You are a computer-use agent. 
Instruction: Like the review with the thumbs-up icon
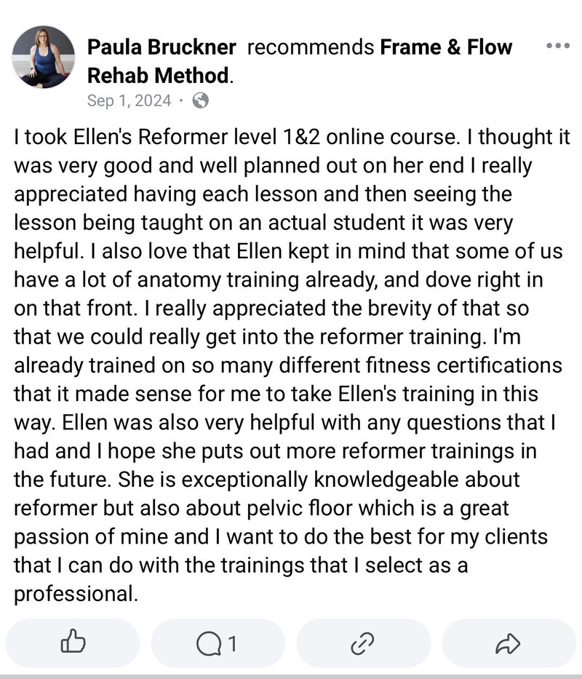coord(73,642)
